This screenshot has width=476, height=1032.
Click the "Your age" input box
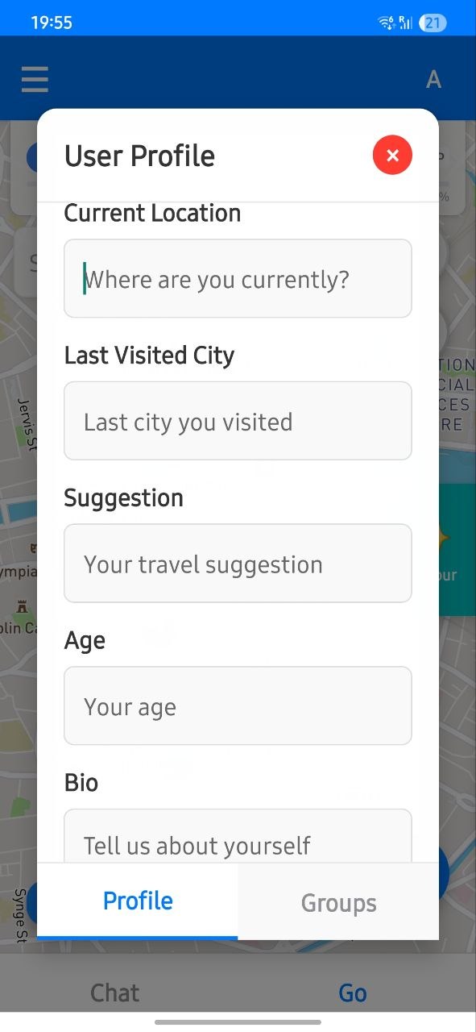[x=238, y=705]
